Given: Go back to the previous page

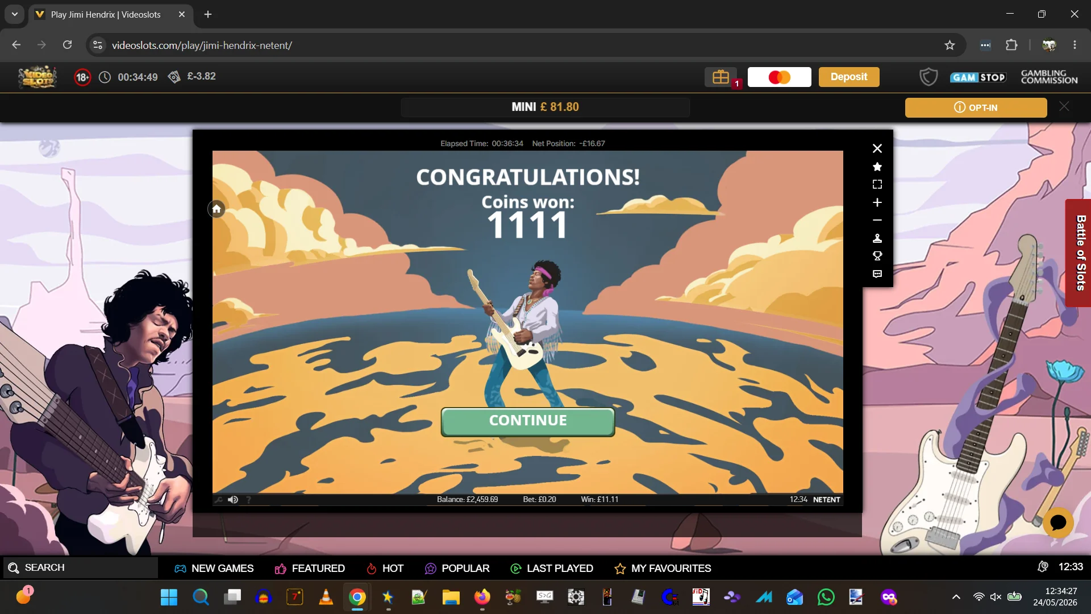Looking at the screenshot, I should 16,45.
